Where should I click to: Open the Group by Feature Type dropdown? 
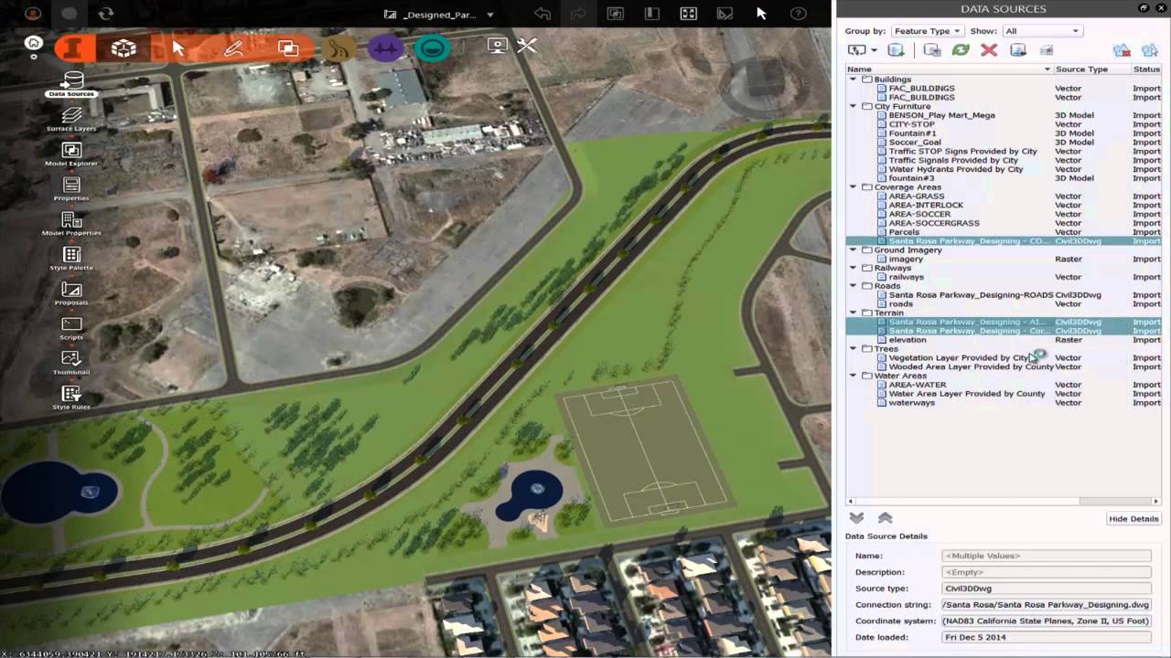click(928, 31)
